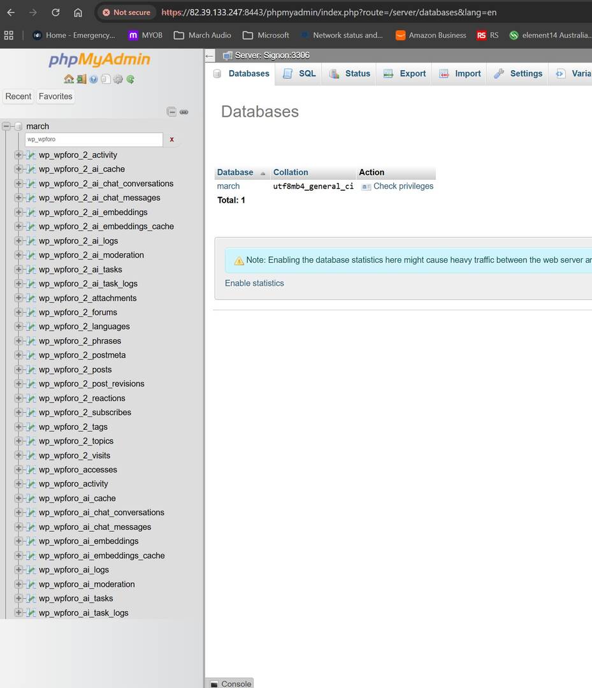
Task: Click the browser reload button
Action: click(55, 12)
